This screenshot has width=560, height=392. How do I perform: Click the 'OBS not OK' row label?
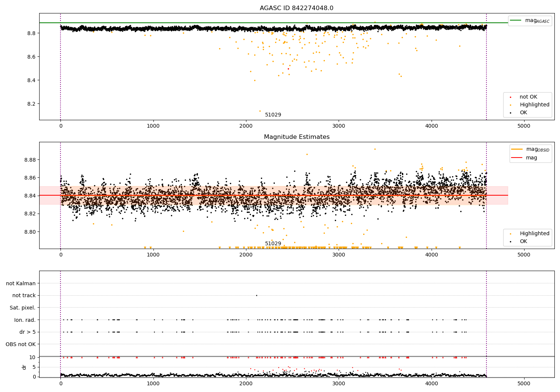pyautogui.click(x=21, y=344)
